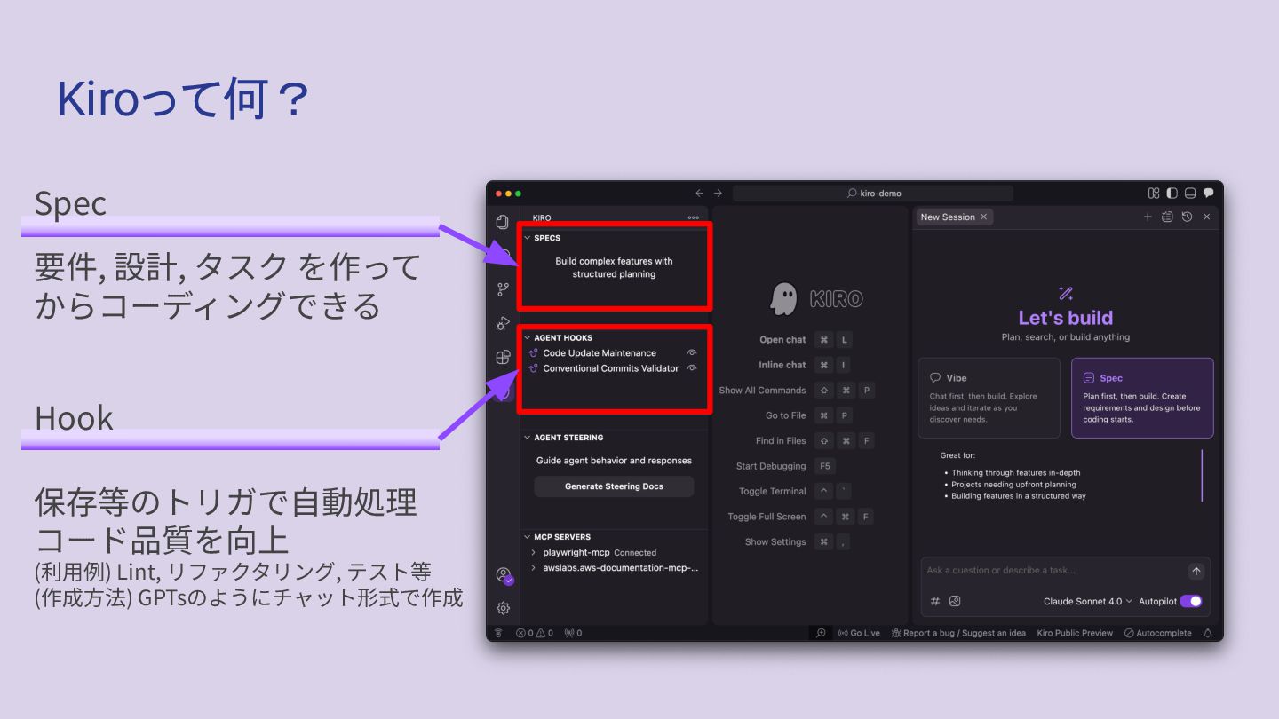Click Generate Steering Docs button

[614, 486]
